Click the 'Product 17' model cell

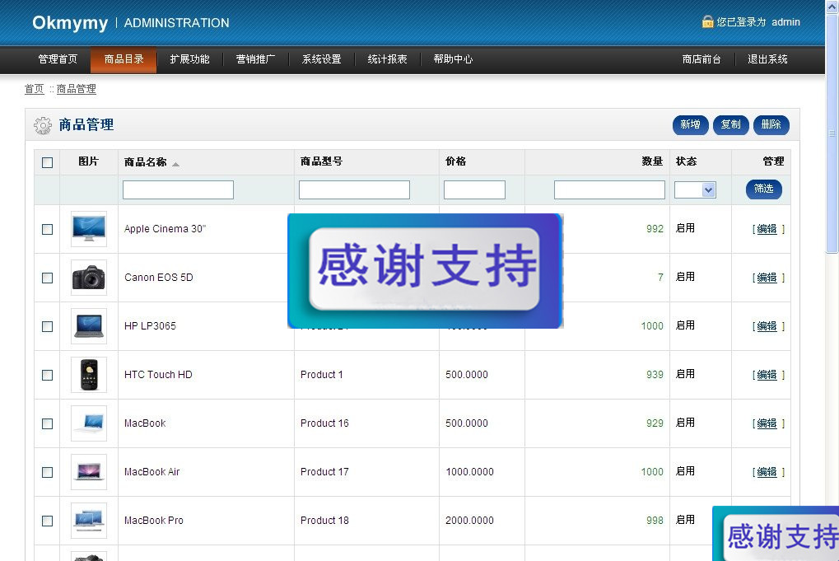pos(324,472)
